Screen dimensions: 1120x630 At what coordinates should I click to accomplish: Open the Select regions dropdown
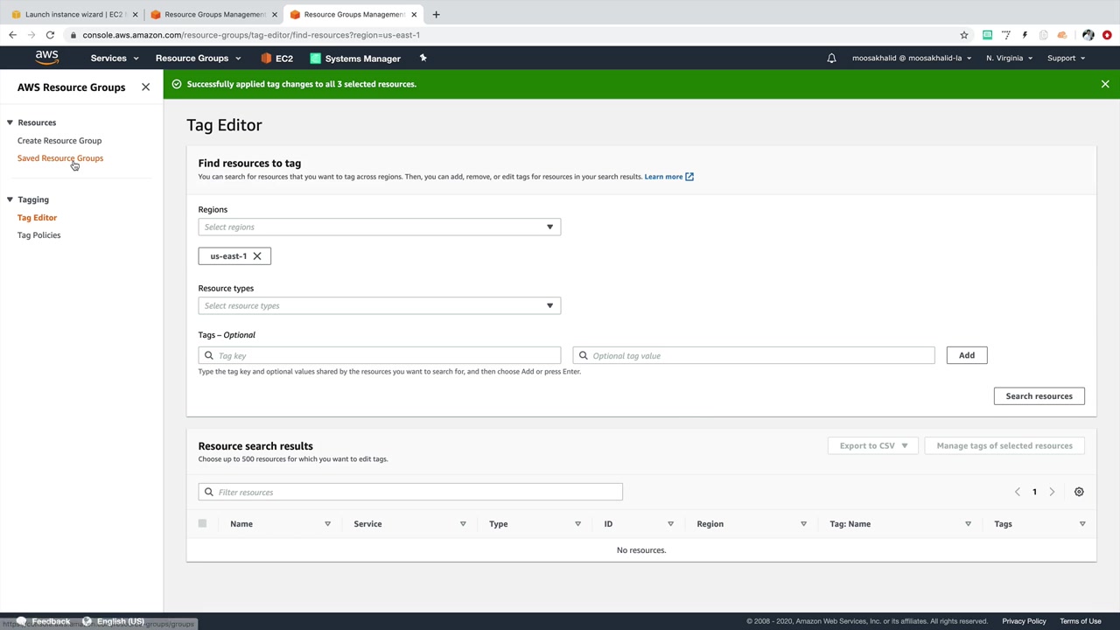[x=379, y=227]
